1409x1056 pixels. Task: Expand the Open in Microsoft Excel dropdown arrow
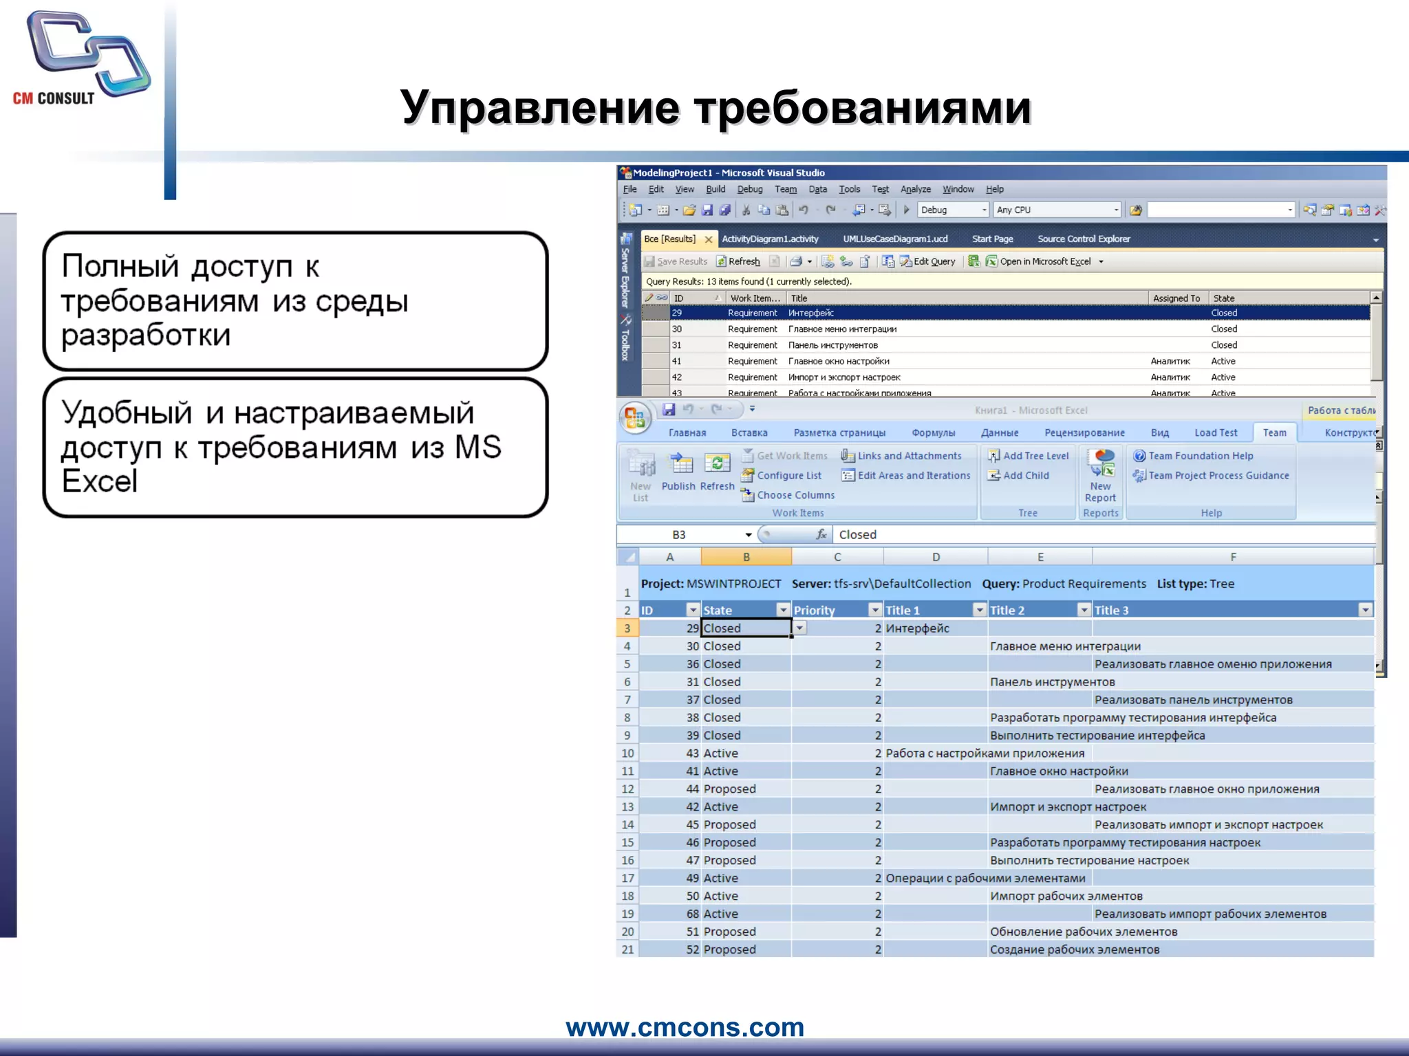click(1101, 261)
